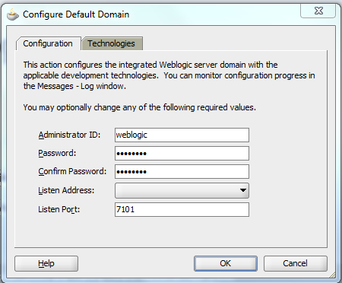Select the Configuration tab
Image resolution: width=342 pixels, height=283 pixels.
click(x=48, y=43)
